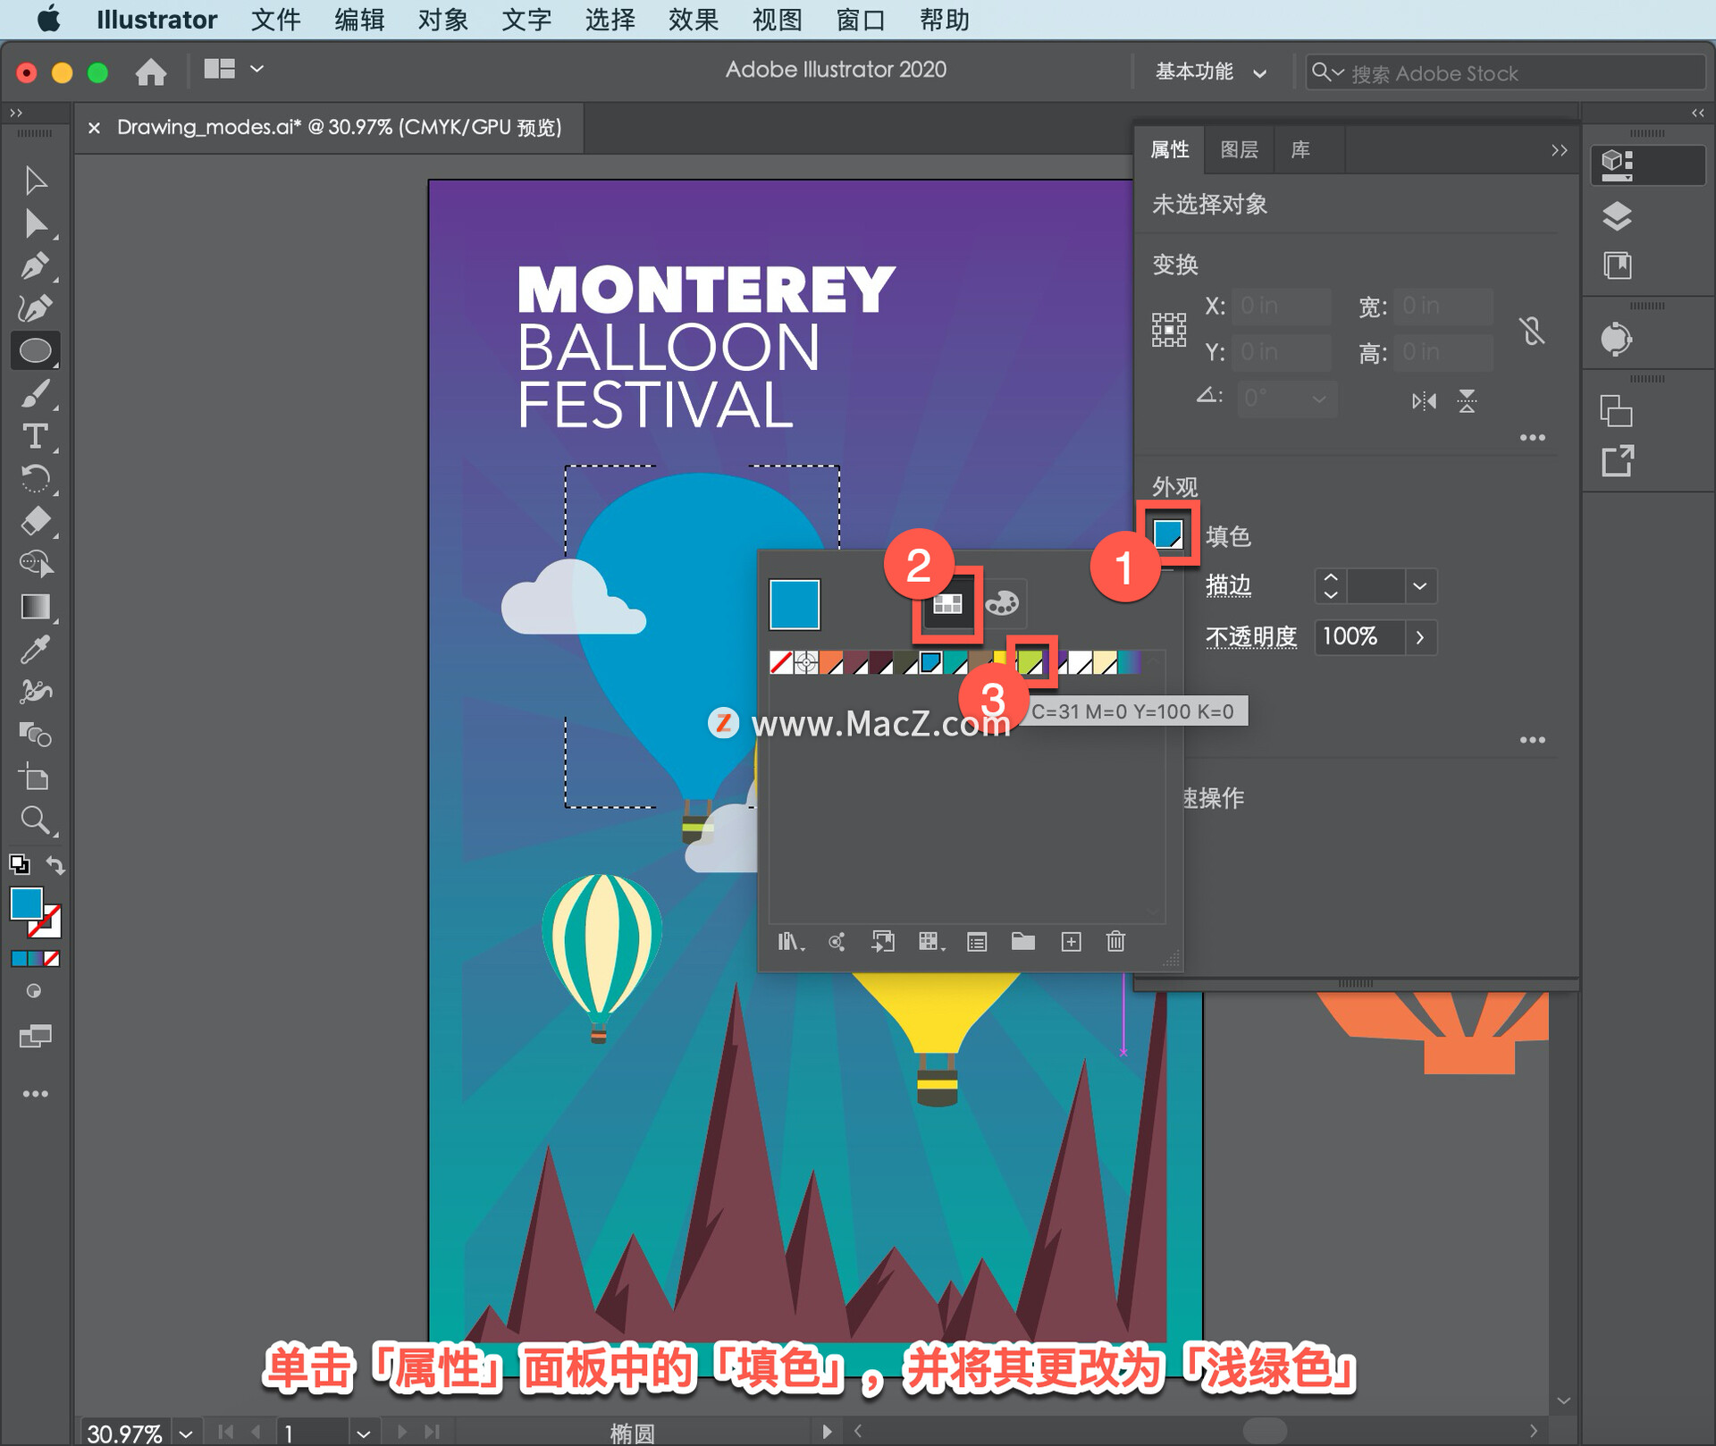The height and width of the screenshot is (1446, 1716).
Task: Pick the Type tool
Action: tap(35, 436)
